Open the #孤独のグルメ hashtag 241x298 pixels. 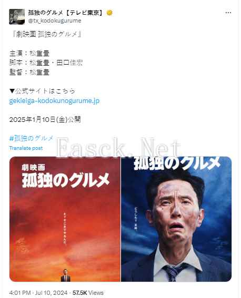tap(32, 138)
